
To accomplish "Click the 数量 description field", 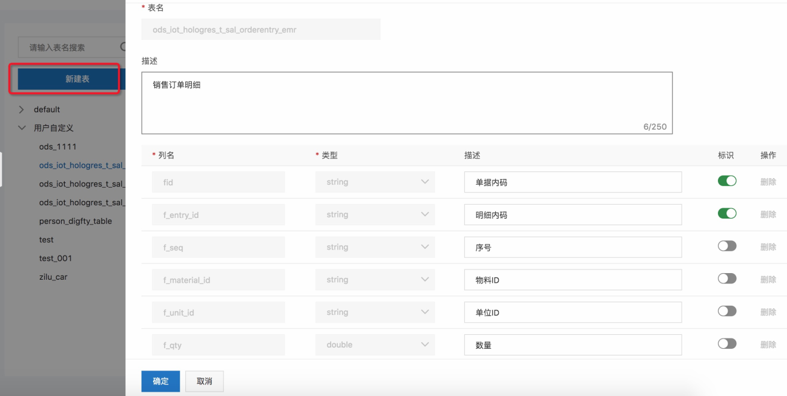I will point(573,345).
